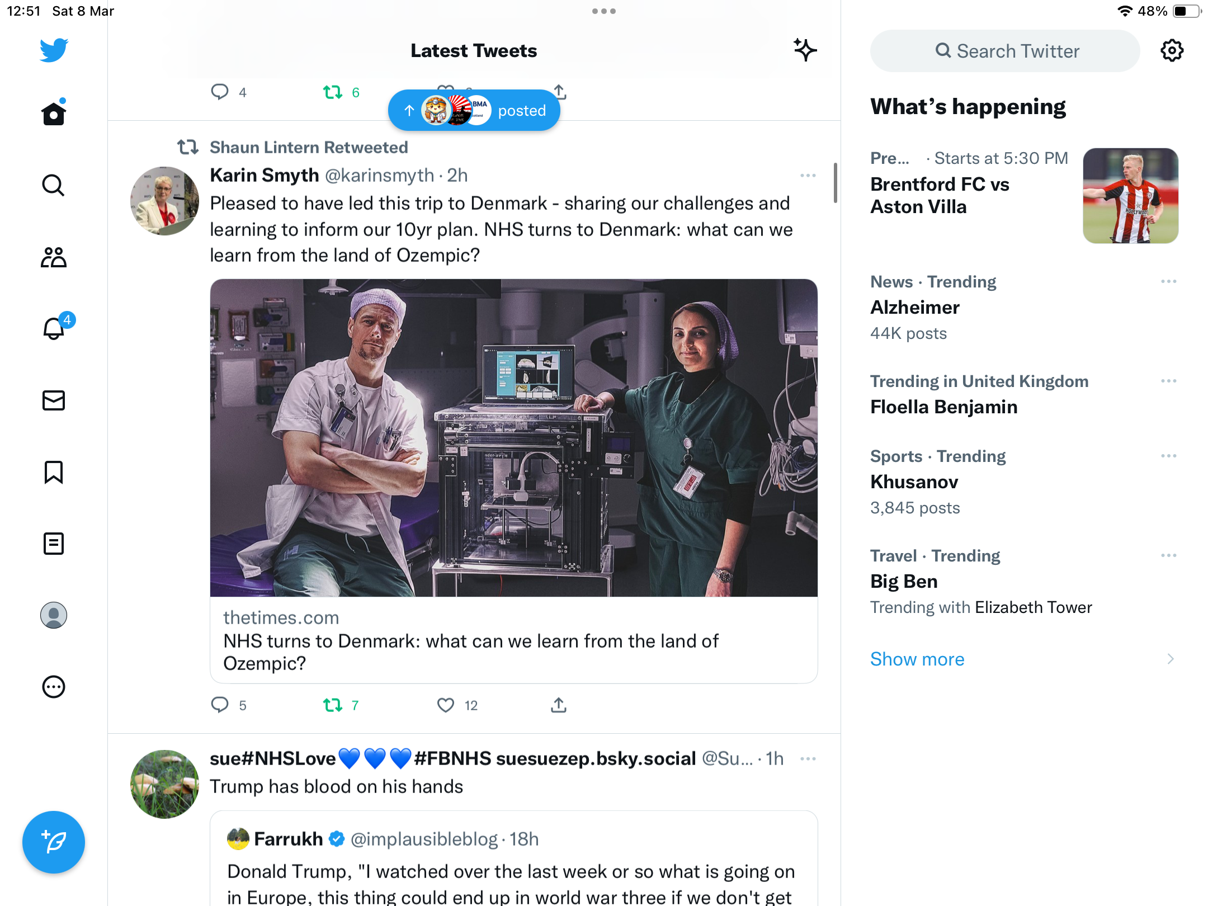Jump to new tweets via posted pill
Image resolution: width=1208 pixels, height=906 pixels.
coord(474,110)
